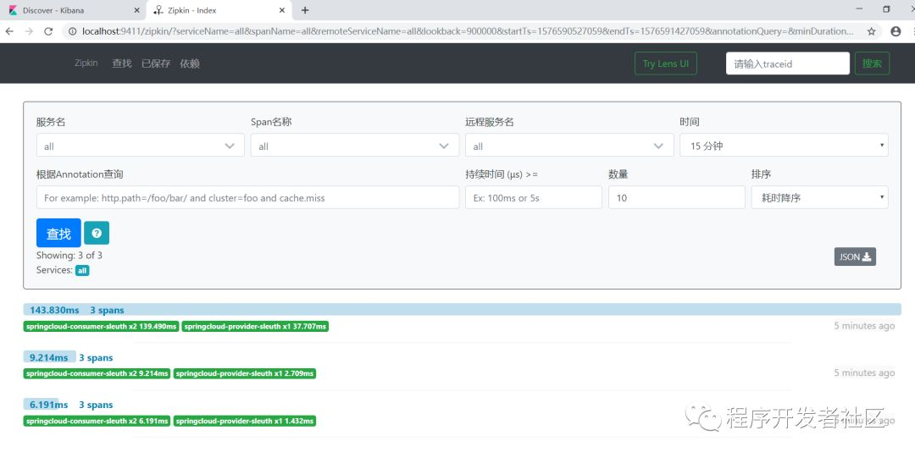Image resolution: width=915 pixels, height=458 pixels.
Task: Click springcloud-consumer-sleuth x2 6.191ms tag
Action: (x=97, y=421)
